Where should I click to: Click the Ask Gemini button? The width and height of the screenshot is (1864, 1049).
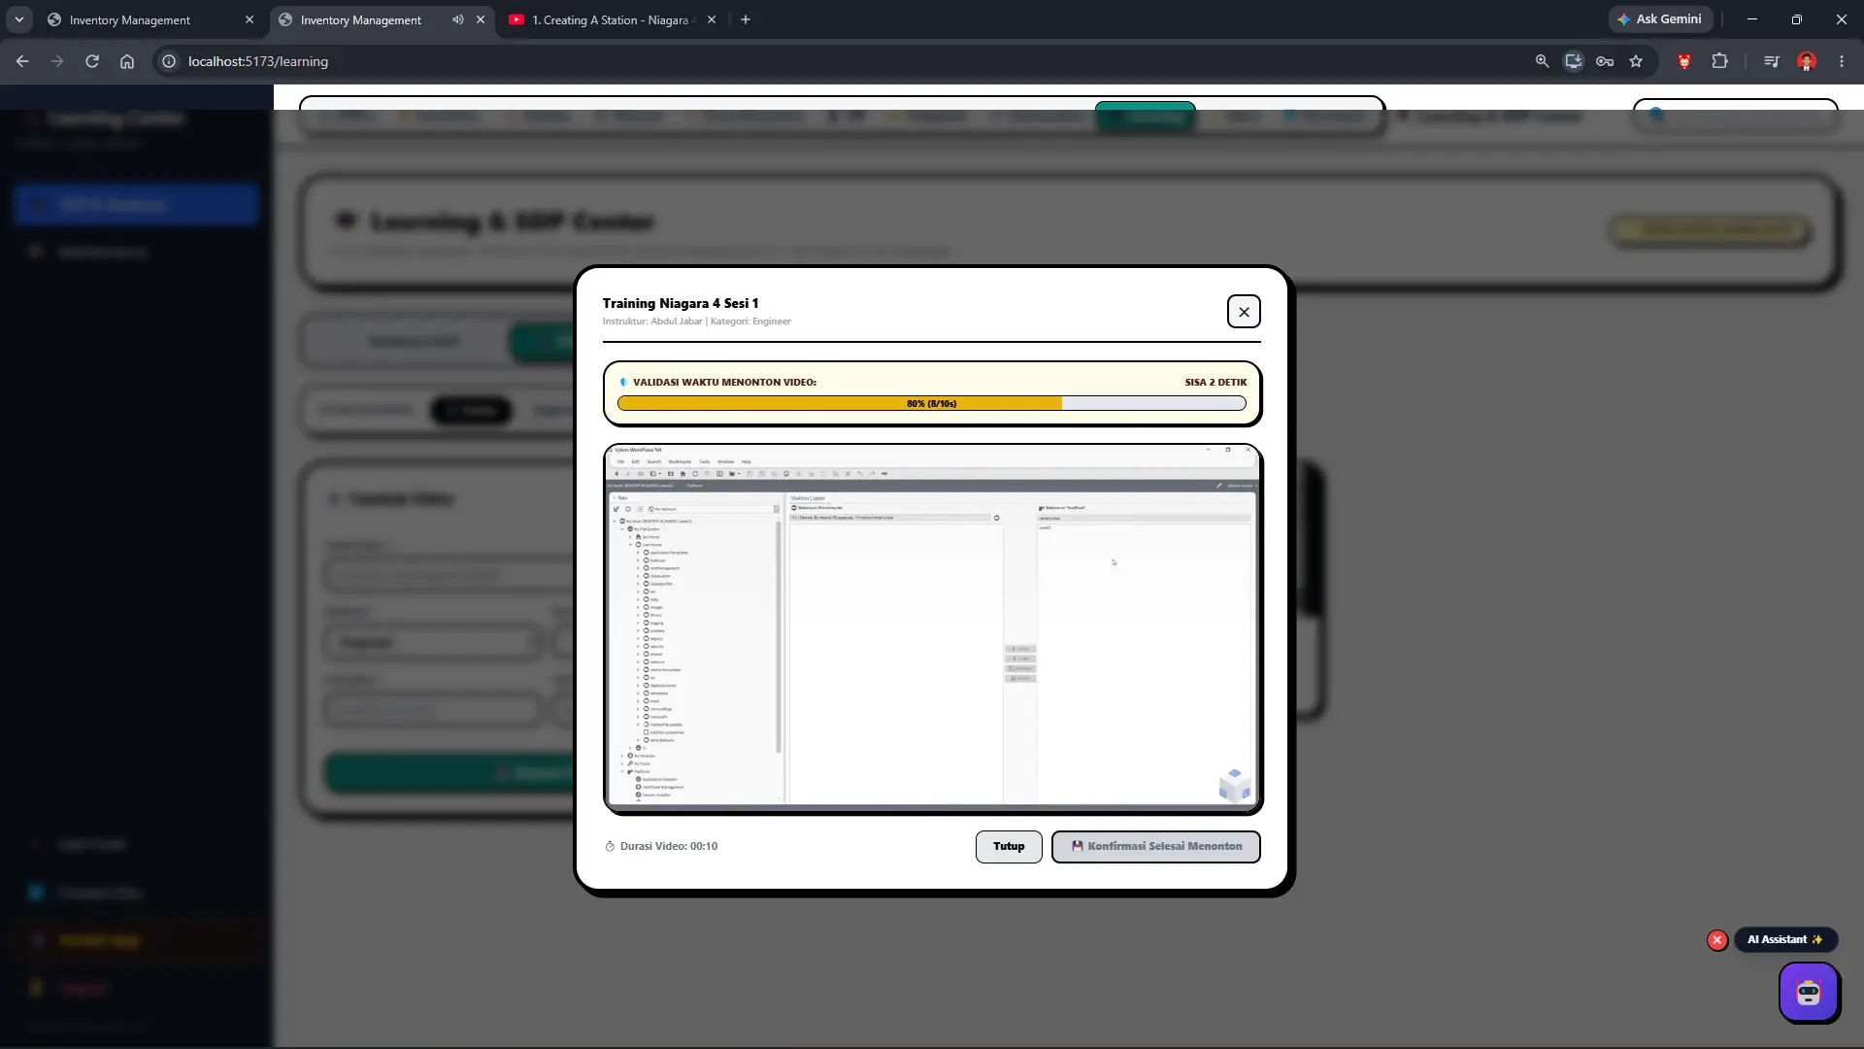(x=1659, y=19)
